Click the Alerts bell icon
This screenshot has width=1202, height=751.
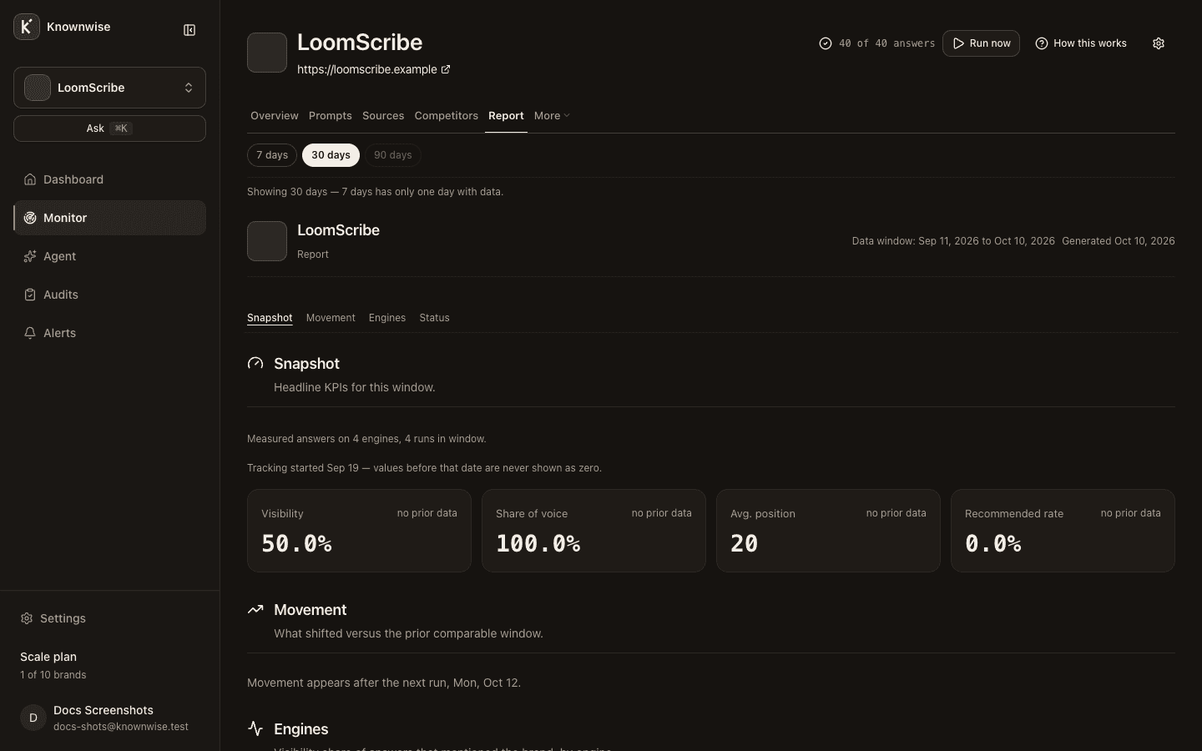(x=30, y=333)
